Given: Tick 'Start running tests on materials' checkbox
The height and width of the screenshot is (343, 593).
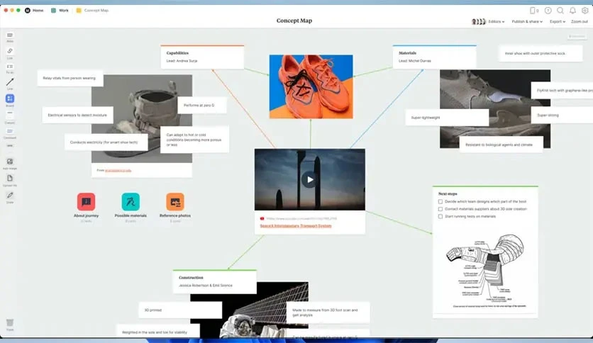Looking at the screenshot, I should (x=440, y=216).
